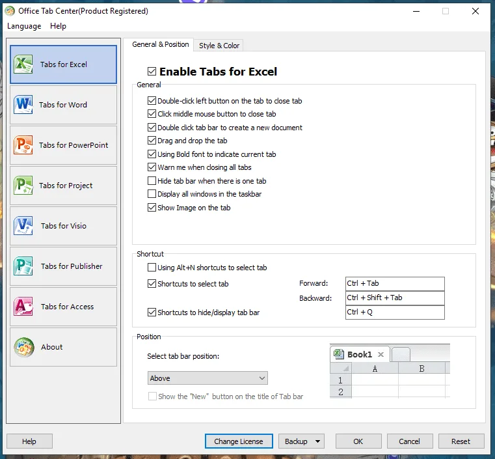Click the Word icon in sidebar

click(23, 105)
